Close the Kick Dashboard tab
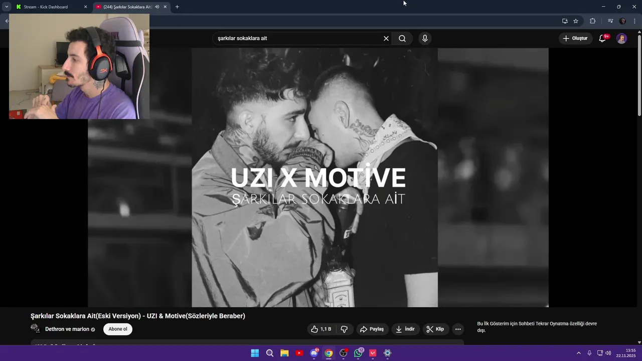The height and width of the screenshot is (361, 642). tap(85, 7)
